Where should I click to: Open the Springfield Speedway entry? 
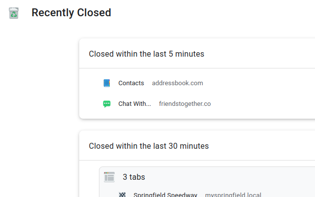[x=165, y=195]
